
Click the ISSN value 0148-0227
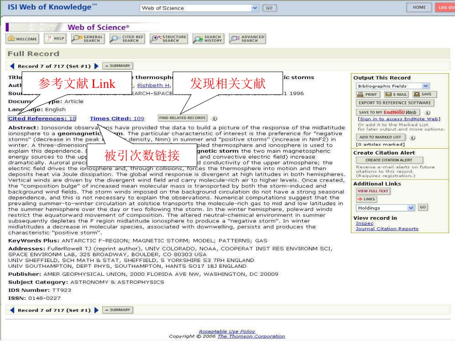tap(44, 298)
